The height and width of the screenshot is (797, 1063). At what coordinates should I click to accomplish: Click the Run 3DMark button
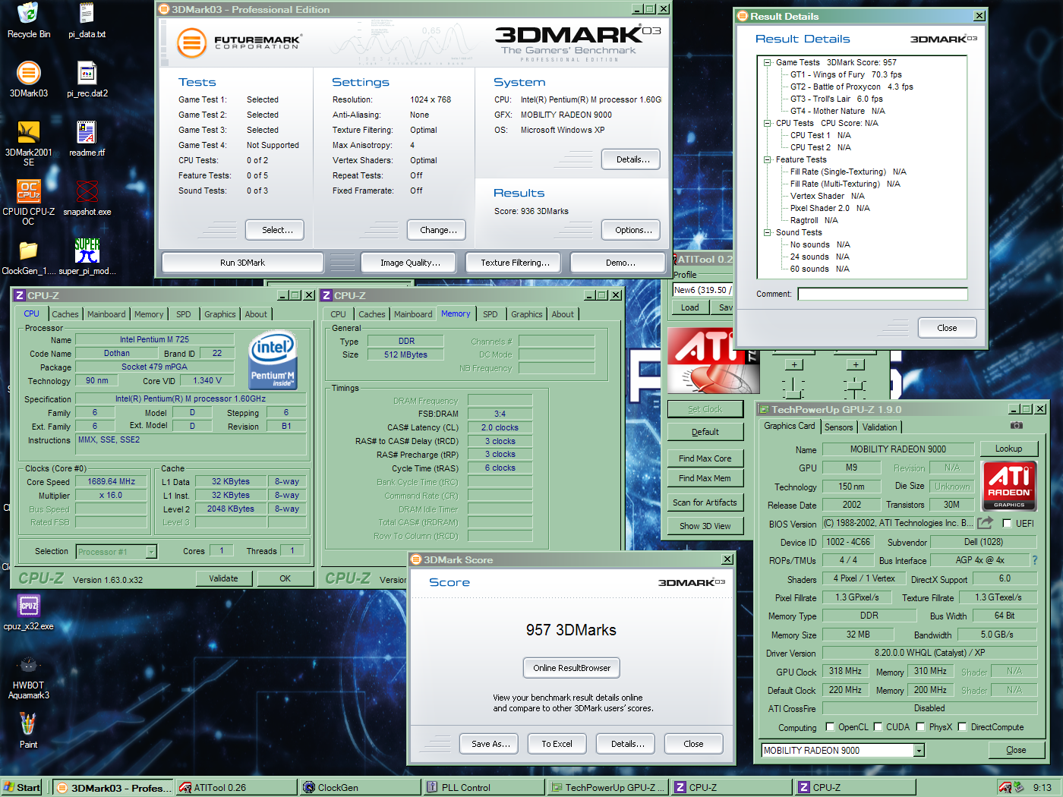tap(243, 263)
